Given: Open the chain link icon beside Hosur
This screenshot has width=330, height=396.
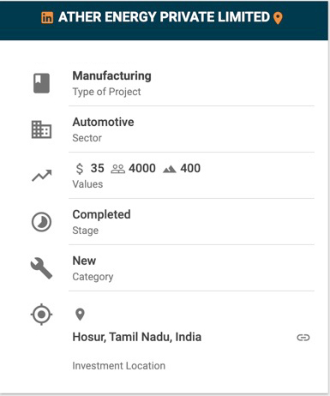Looking at the screenshot, I should point(303,338).
